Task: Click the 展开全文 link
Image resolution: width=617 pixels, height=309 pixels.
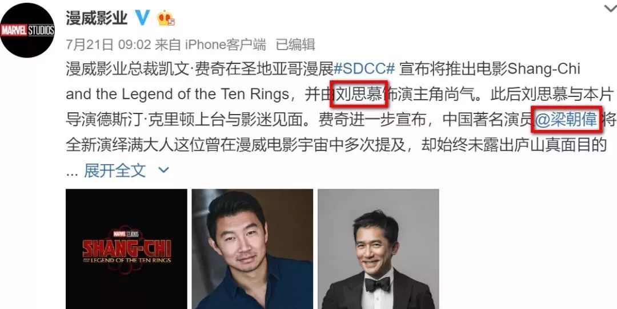Action: pyautogui.click(x=115, y=170)
